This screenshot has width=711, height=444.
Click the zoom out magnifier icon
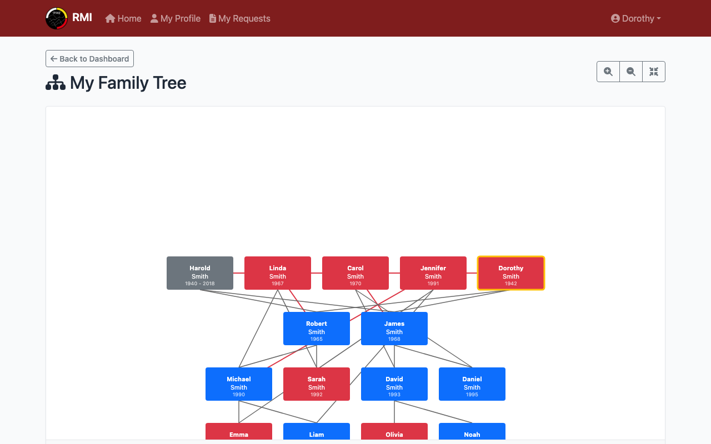coord(630,71)
